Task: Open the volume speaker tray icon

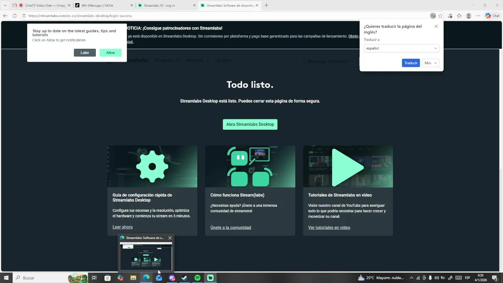Action: (437, 278)
